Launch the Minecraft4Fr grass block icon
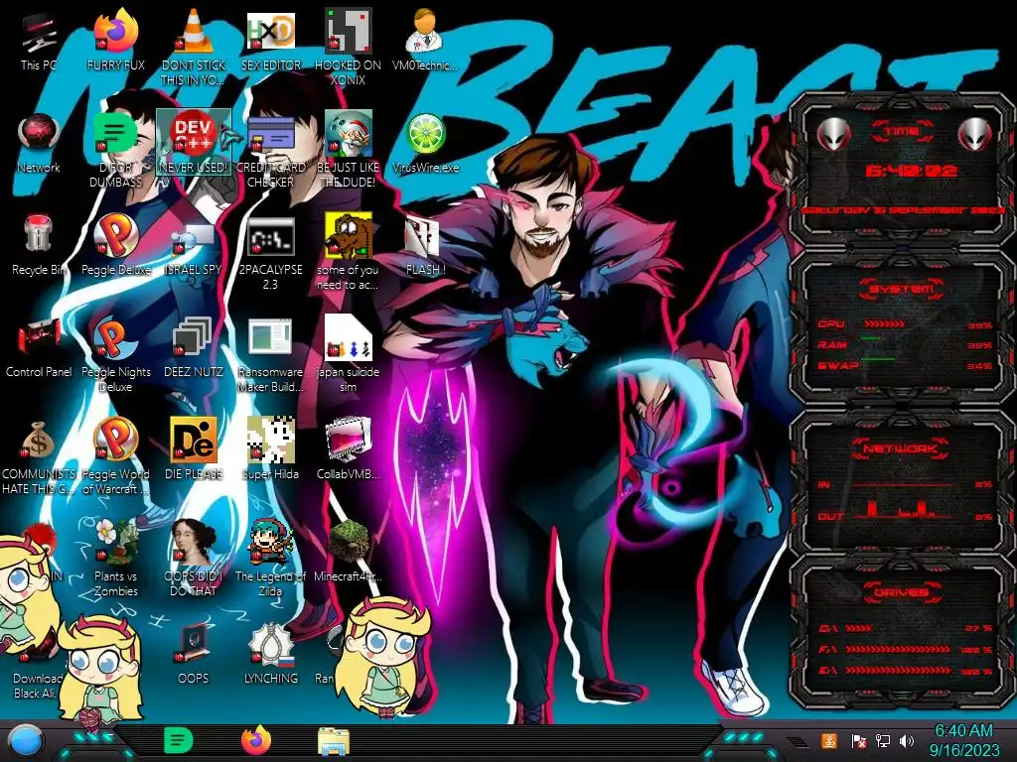1017x762 pixels. tap(349, 551)
